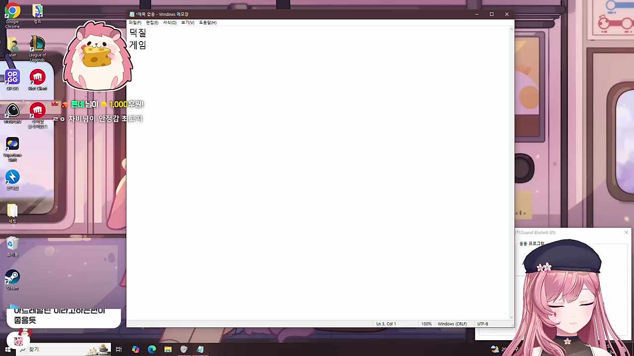Minimize the Notepad window
Viewport: 634px width, 356px height.
coord(476,14)
